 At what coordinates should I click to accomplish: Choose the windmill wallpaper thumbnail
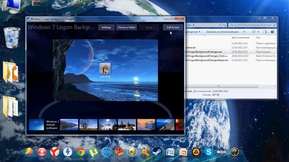[89, 125]
